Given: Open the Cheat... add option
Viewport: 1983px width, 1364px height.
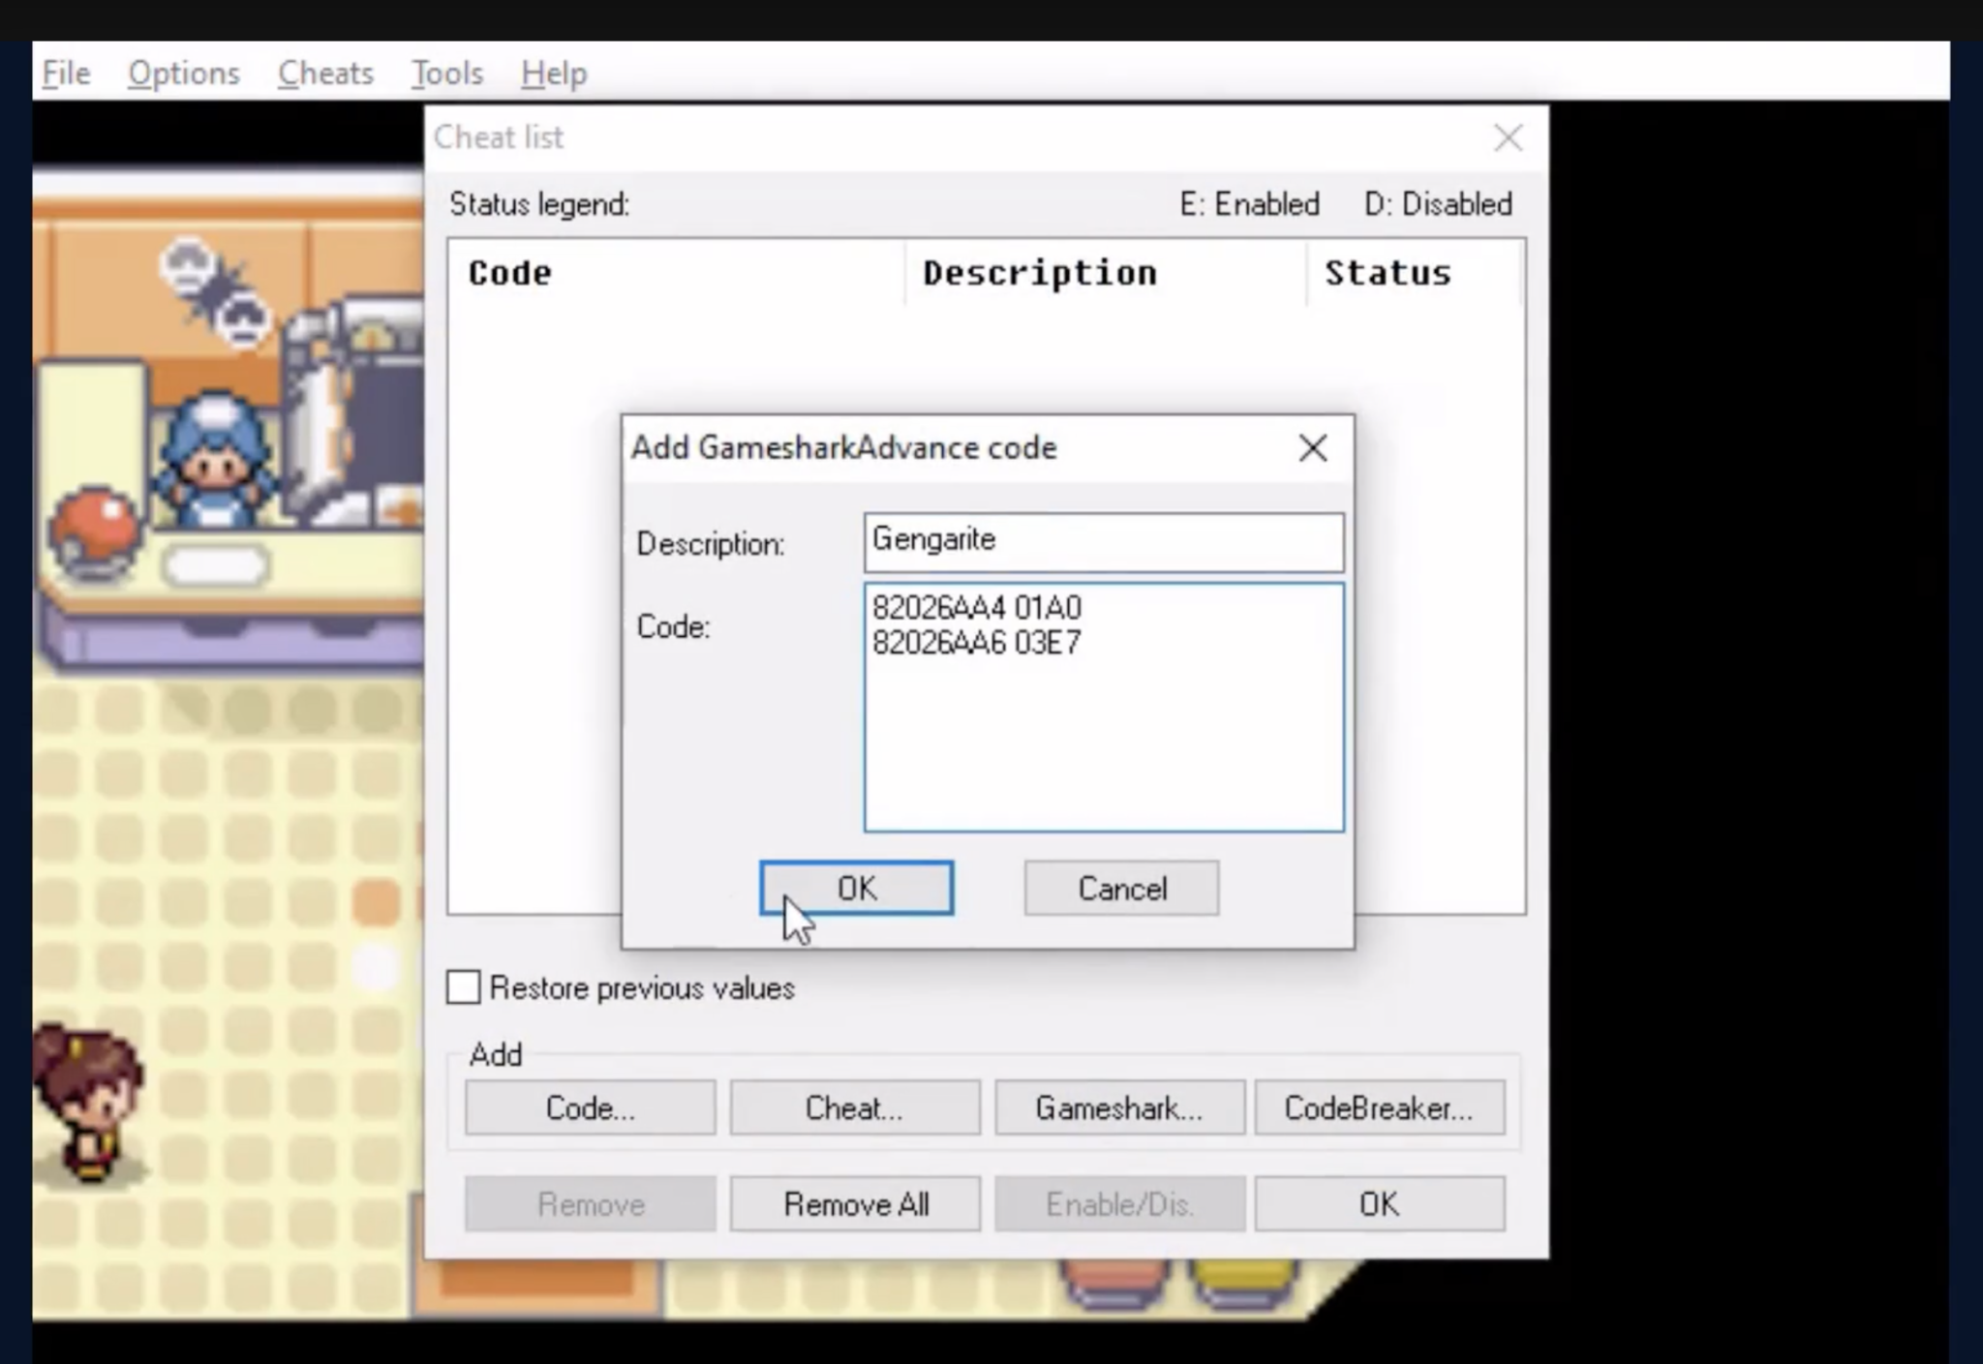Looking at the screenshot, I should coord(854,1107).
